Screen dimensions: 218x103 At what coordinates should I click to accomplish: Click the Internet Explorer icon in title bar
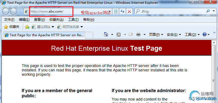(x=4, y=2)
